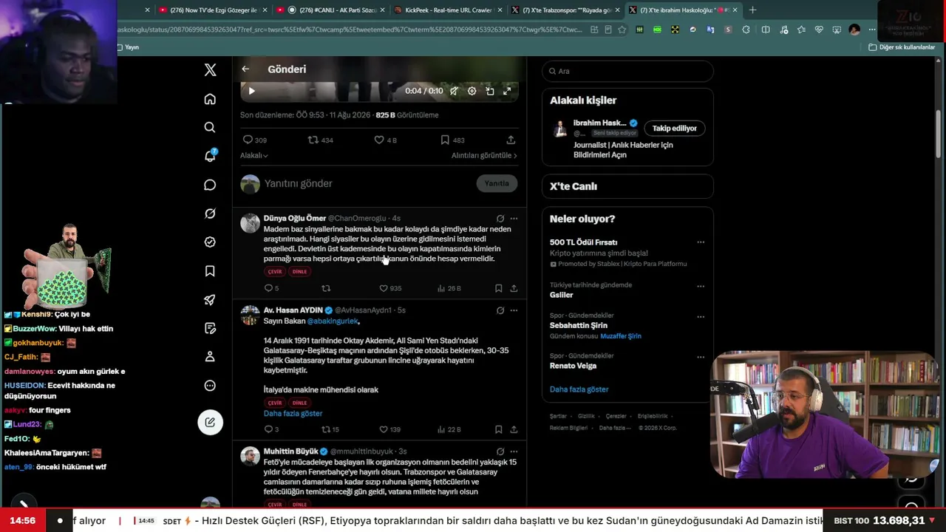Click the Yanıtla button
Screen dimensions: 946x532
coord(497,183)
